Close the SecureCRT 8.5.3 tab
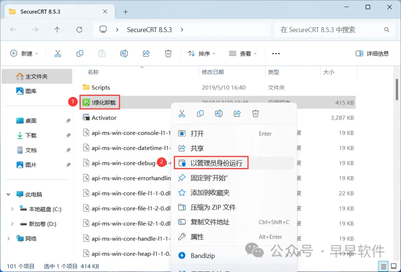Screen dimensions: 401x272 pyautogui.click(x=105, y=12)
